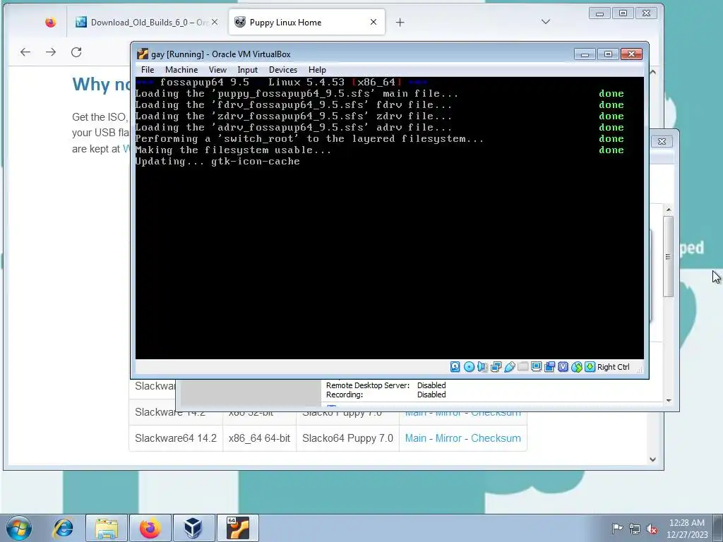The height and width of the screenshot is (542, 723).
Task: Open the Windows Start menu
Action: (x=19, y=528)
